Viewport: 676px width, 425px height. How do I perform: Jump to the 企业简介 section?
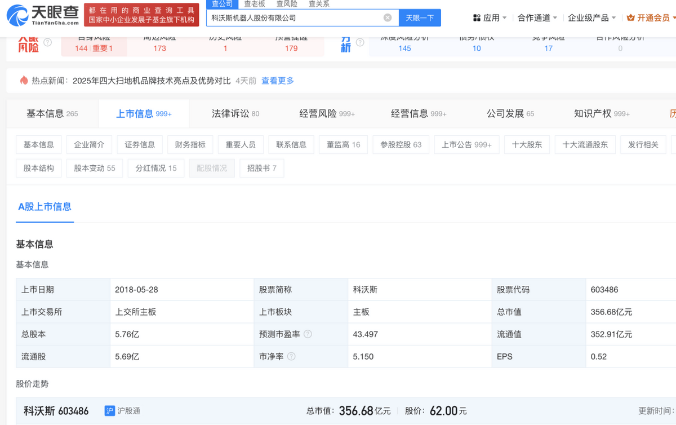pos(89,145)
